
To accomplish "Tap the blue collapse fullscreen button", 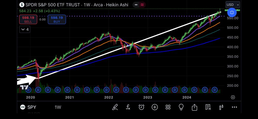I will (x=232, y=12).
